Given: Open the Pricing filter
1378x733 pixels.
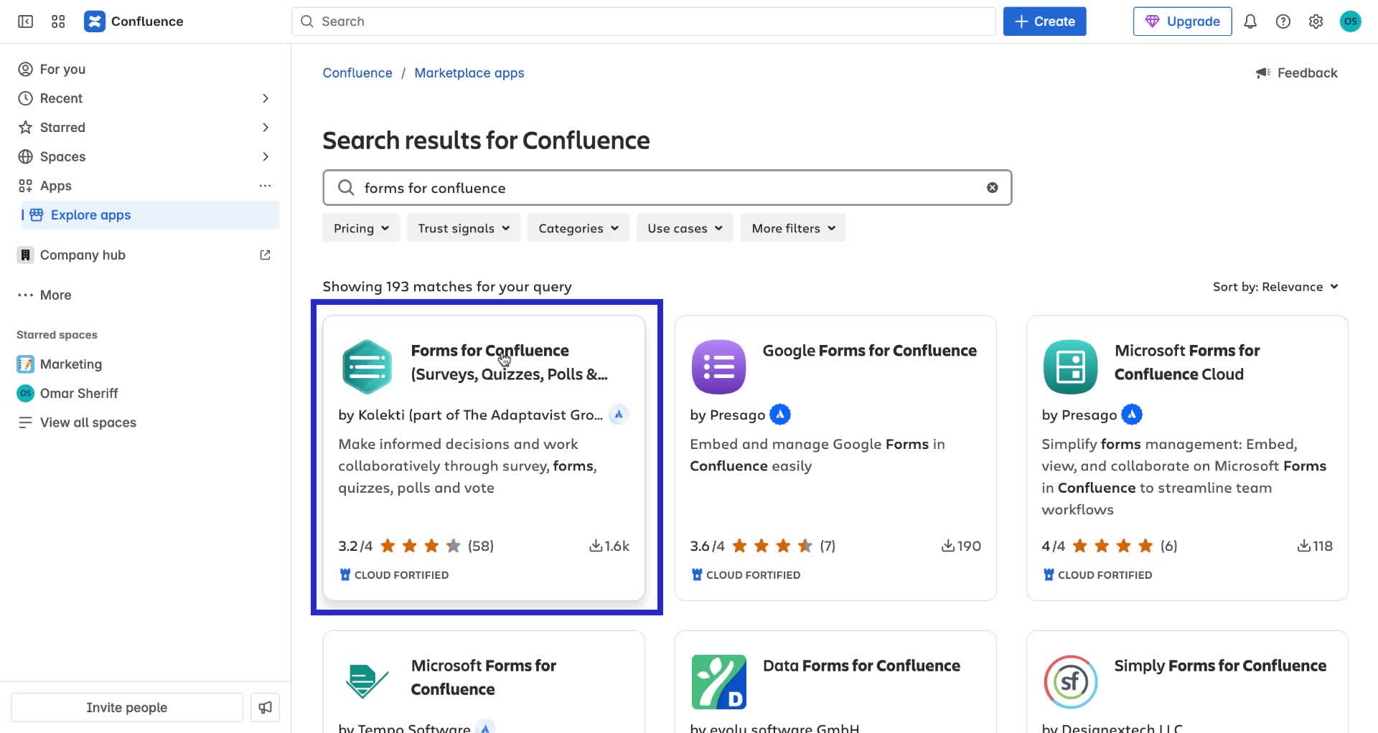Looking at the screenshot, I should [x=360, y=228].
